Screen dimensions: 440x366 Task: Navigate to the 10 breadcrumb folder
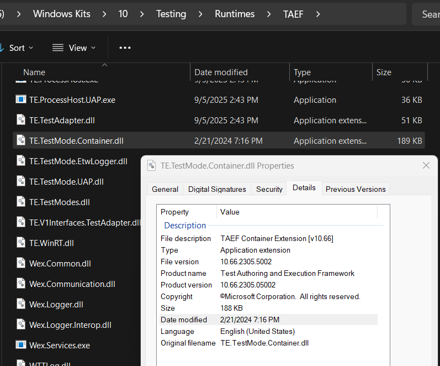pos(123,14)
